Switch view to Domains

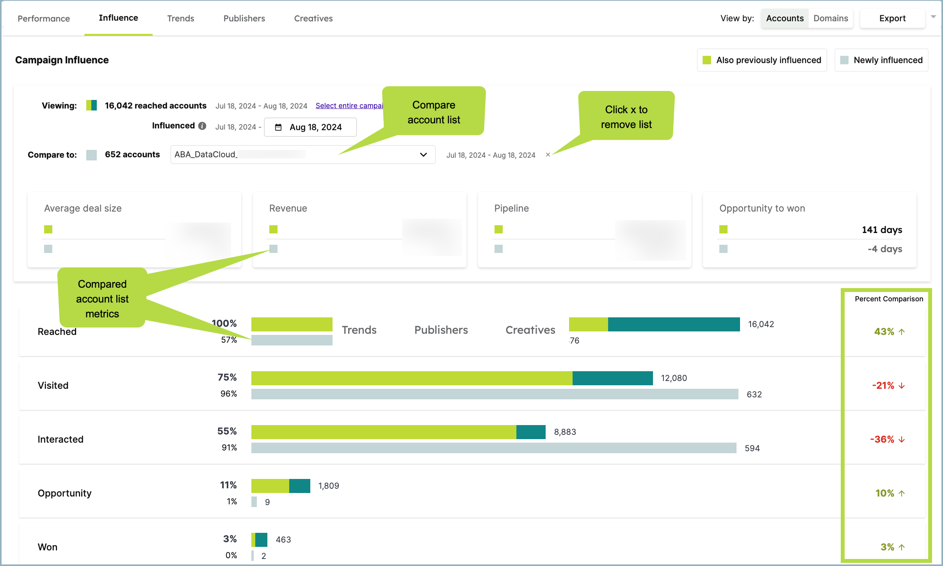pos(831,18)
